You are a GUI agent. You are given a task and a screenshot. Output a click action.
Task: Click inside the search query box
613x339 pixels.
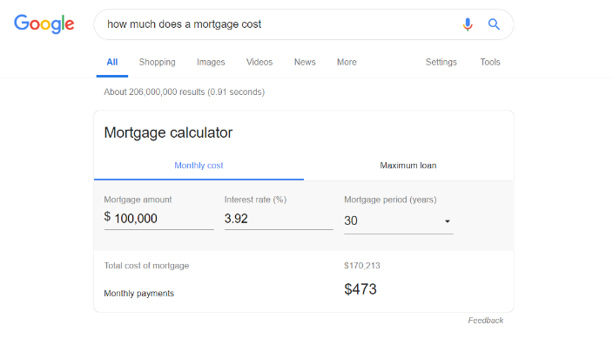coord(281,24)
